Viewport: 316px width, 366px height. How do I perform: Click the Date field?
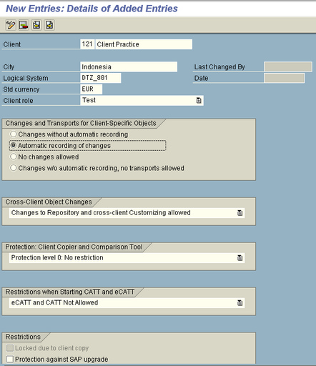click(x=284, y=78)
